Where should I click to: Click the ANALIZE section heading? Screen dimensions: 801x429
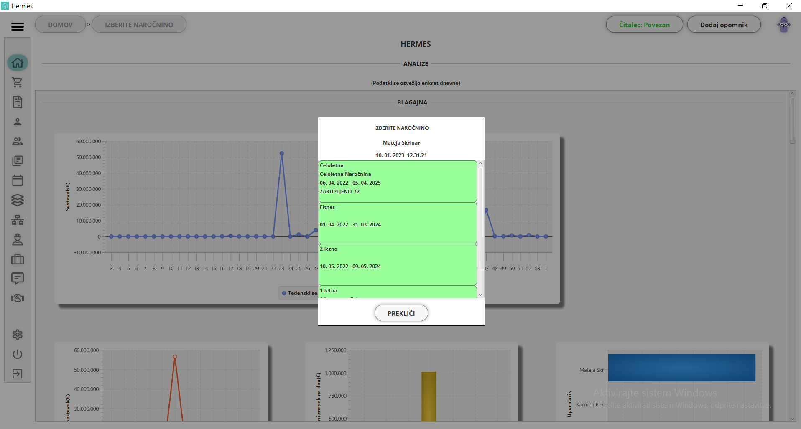click(416, 64)
